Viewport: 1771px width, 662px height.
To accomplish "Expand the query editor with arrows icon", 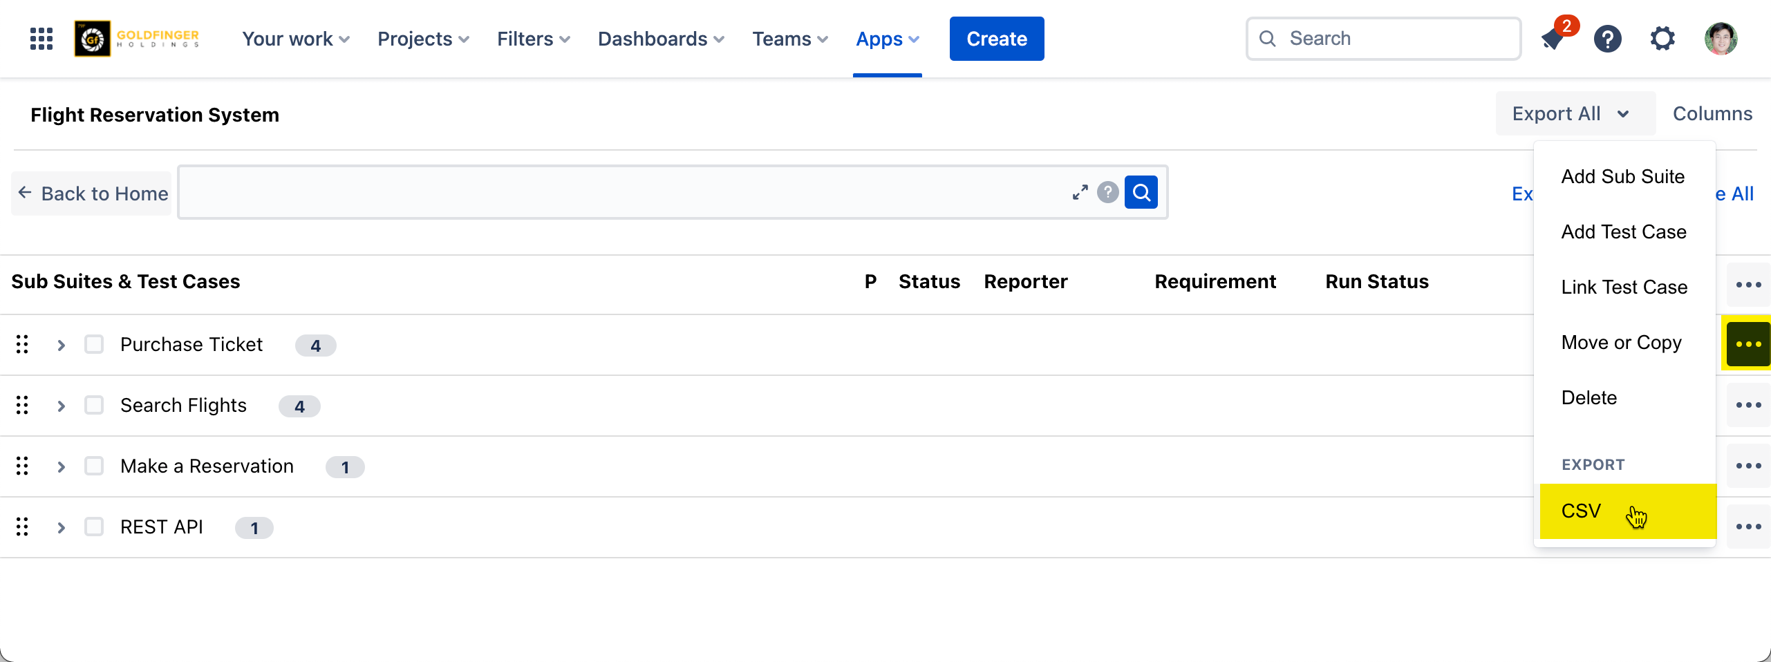I will [1080, 192].
